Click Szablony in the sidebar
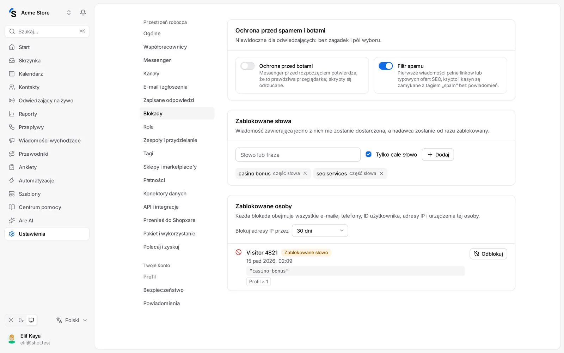564x353 pixels. coord(47,194)
